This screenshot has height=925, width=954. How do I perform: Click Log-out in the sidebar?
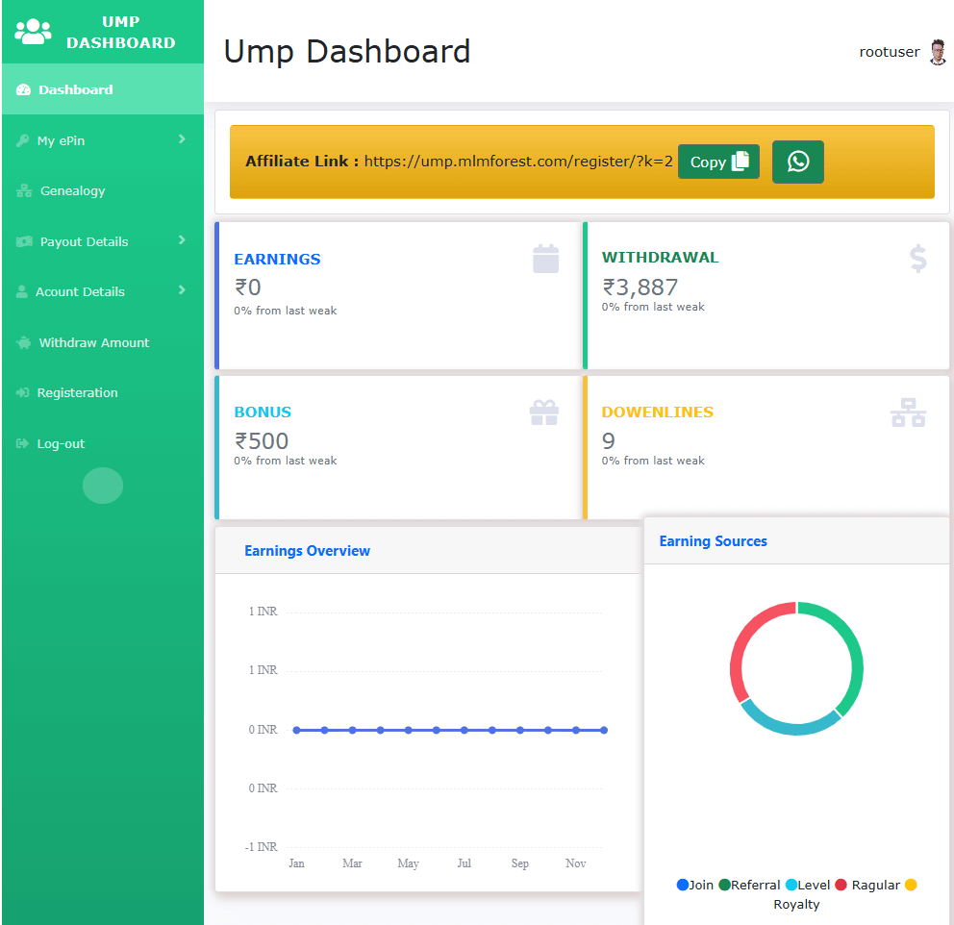tap(61, 443)
